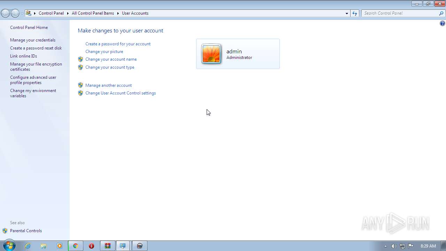This screenshot has width=446, height=251.
Task: Click the Refresh button beside address bar
Action: 355,13
